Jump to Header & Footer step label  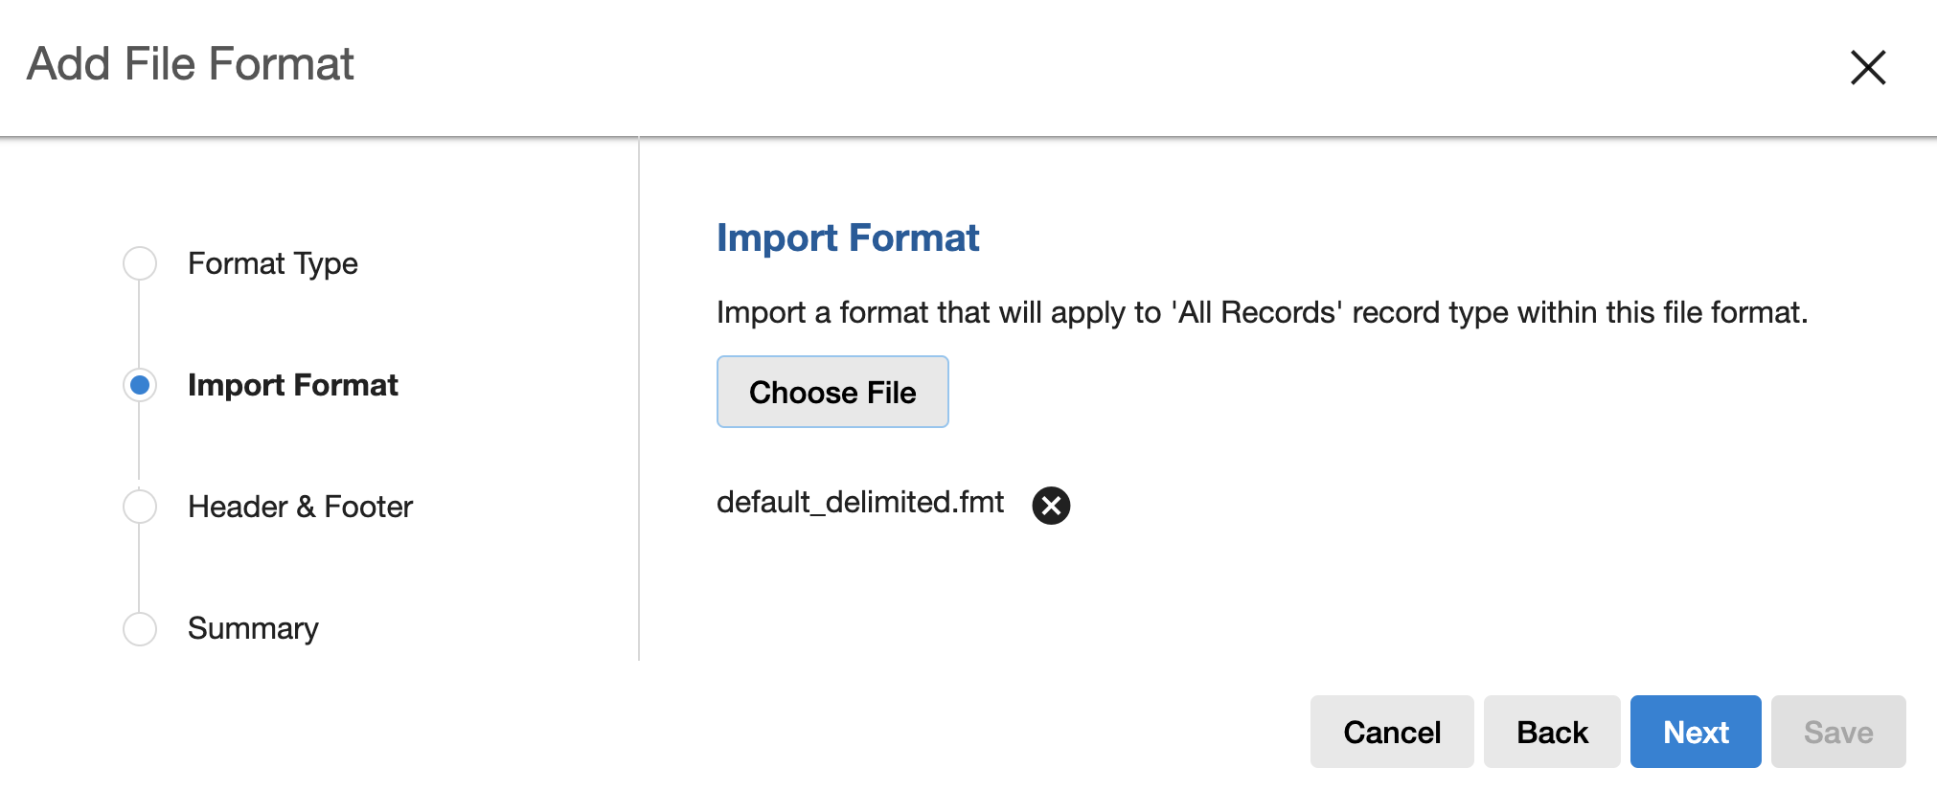pyautogui.click(x=300, y=507)
